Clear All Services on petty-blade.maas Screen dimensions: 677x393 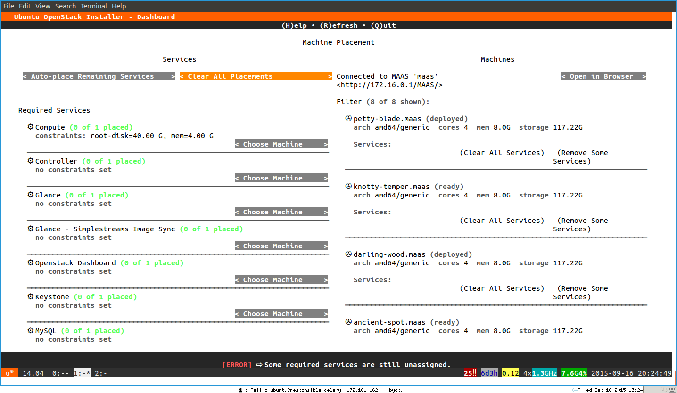coord(502,153)
